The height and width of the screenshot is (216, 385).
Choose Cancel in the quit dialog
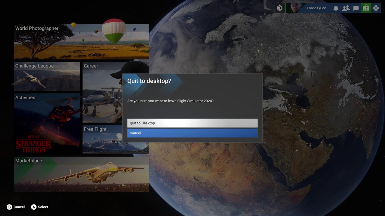(x=192, y=133)
